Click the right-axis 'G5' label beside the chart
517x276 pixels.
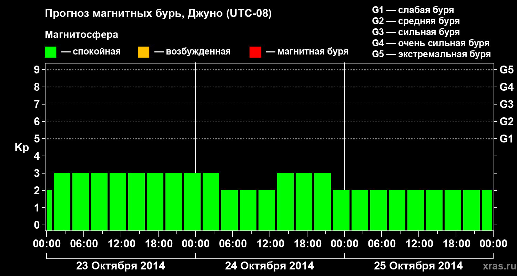pyautogui.click(x=506, y=70)
